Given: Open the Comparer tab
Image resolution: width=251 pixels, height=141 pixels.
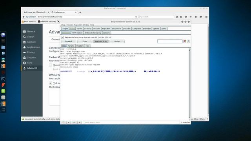Looking at the screenshot, I should click(x=136, y=29).
